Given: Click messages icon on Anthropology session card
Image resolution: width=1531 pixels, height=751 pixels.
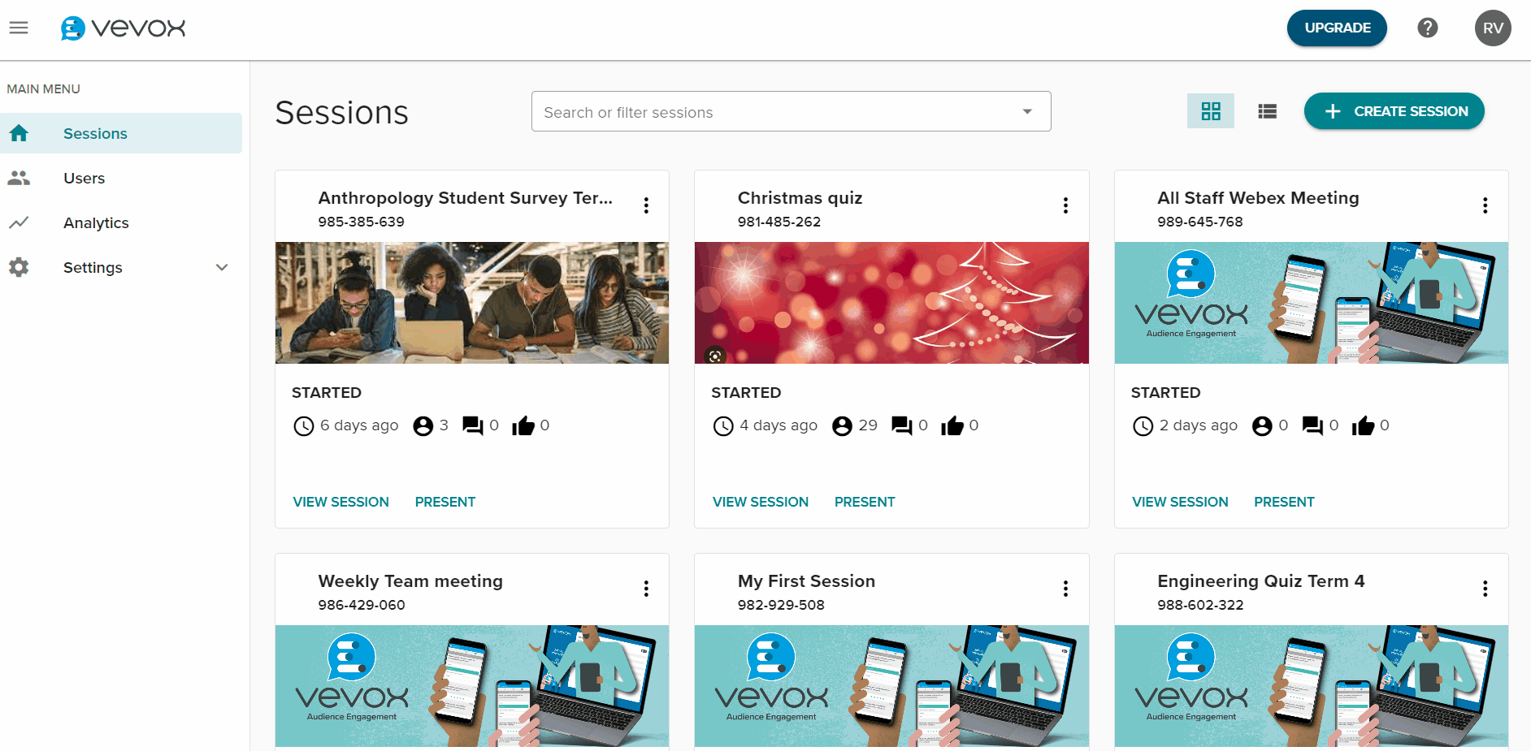Looking at the screenshot, I should click(473, 426).
